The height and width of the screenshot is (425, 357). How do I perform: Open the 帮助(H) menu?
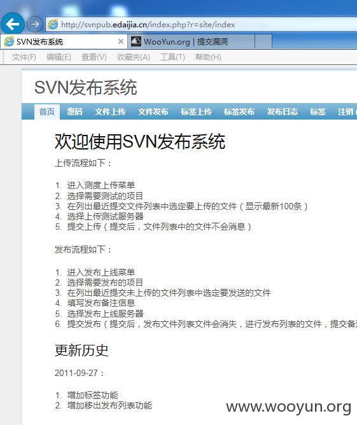click(x=208, y=57)
